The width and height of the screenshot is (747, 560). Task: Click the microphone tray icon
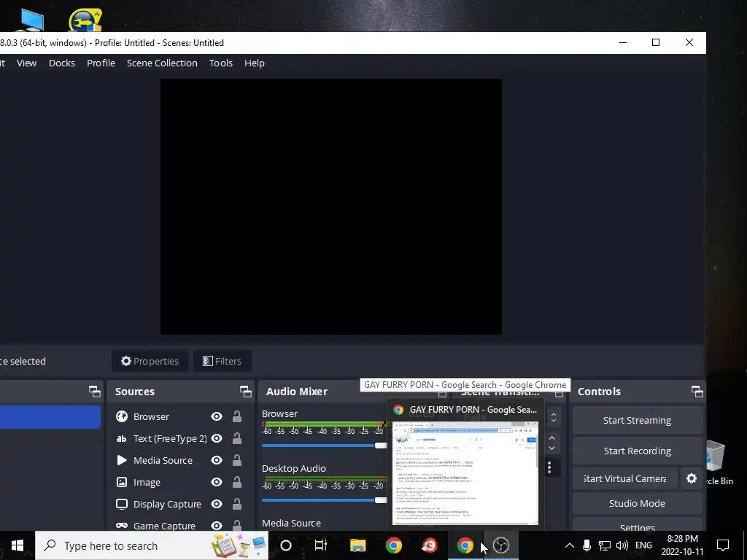pos(587,545)
